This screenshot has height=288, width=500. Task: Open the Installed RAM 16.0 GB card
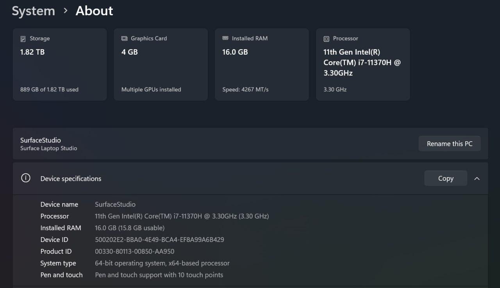click(262, 64)
